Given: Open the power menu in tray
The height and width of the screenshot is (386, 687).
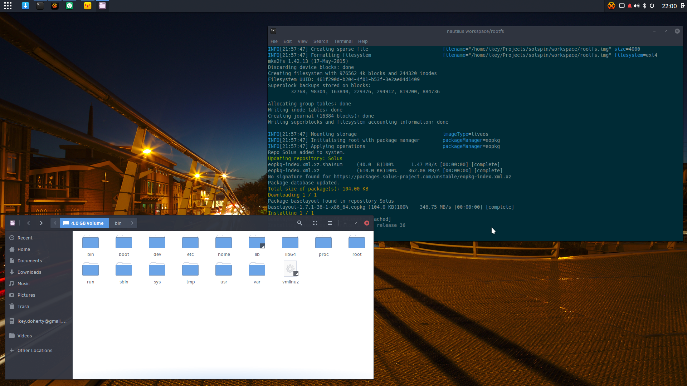Looking at the screenshot, I should coord(652,6).
